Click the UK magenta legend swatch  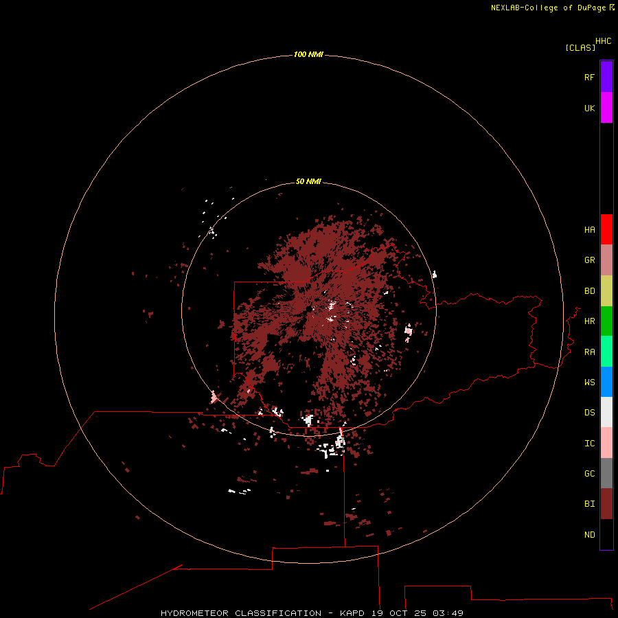[x=606, y=108]
